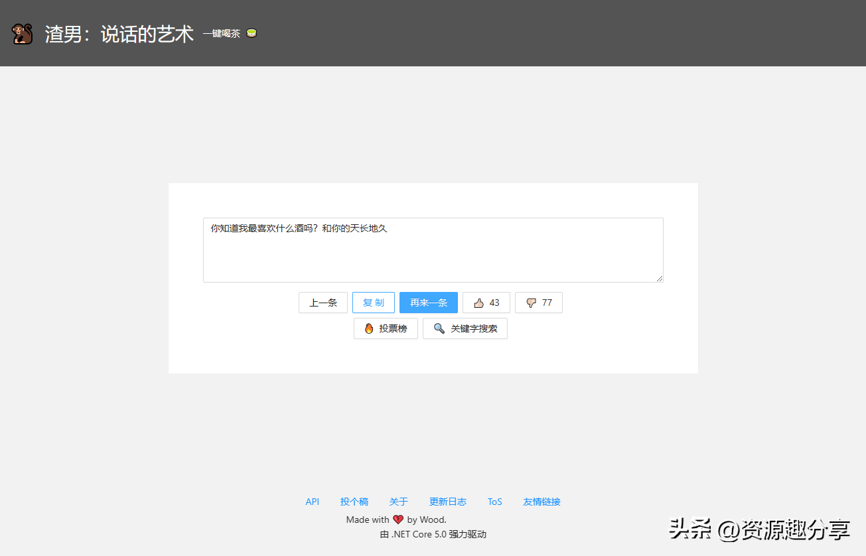Screen dimensions: 866x556
Task: Click the '由 .NET Core 5.0 强力驱动' text
Action: pos(433,534)
